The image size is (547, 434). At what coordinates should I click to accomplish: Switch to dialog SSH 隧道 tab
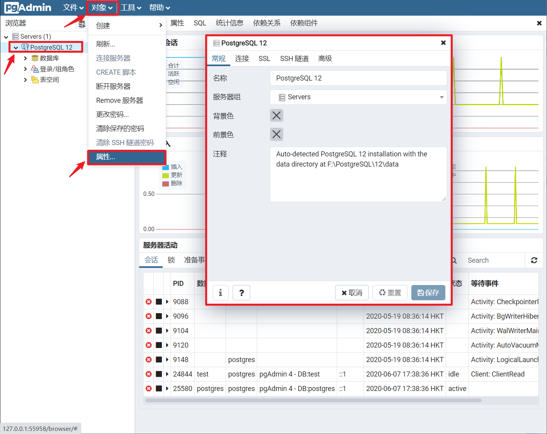(x=294, y=59)
